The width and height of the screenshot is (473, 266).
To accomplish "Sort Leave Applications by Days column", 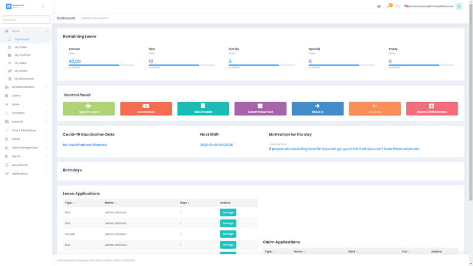I will click(x=189, y=203).
